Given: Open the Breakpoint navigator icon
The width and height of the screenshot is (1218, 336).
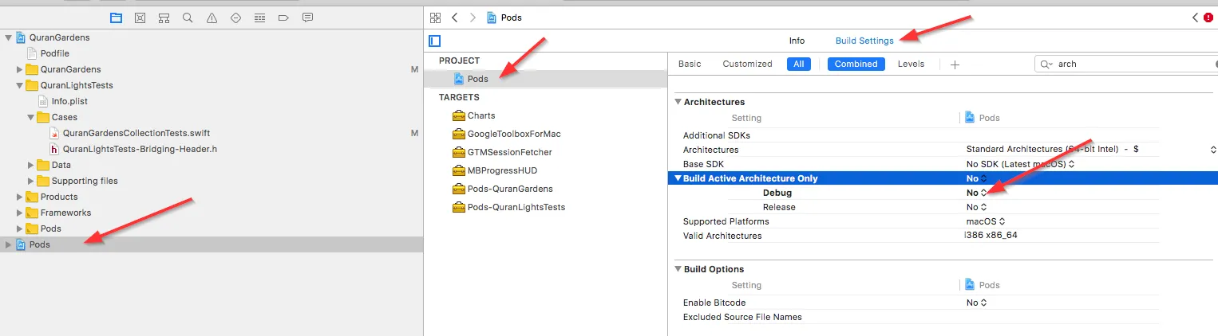Looking at the screenshot, I should pos(283,18).
